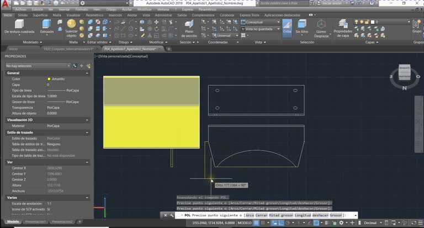The height and width of the screenshot is (228, 424).
Task: Collapse the Estilo de trazado section
Action: pos(87,132)
